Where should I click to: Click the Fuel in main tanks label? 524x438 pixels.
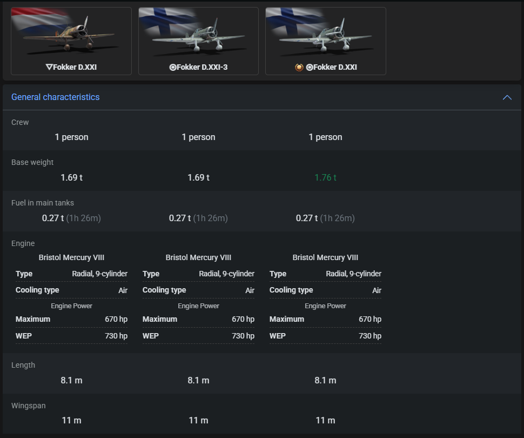pos(43,203)
